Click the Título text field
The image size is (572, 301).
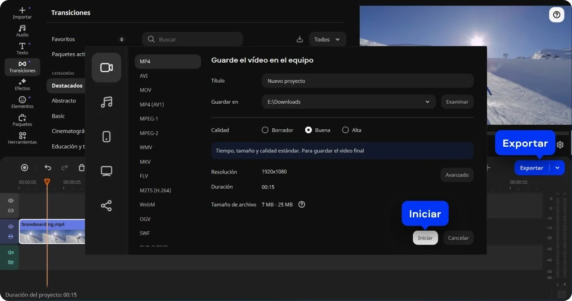coord(367,81)
